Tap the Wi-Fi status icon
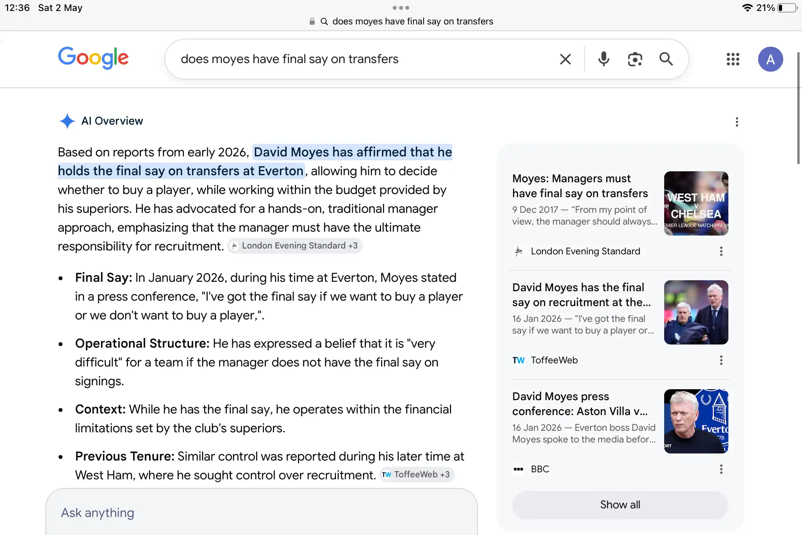 tap(747, 8)
